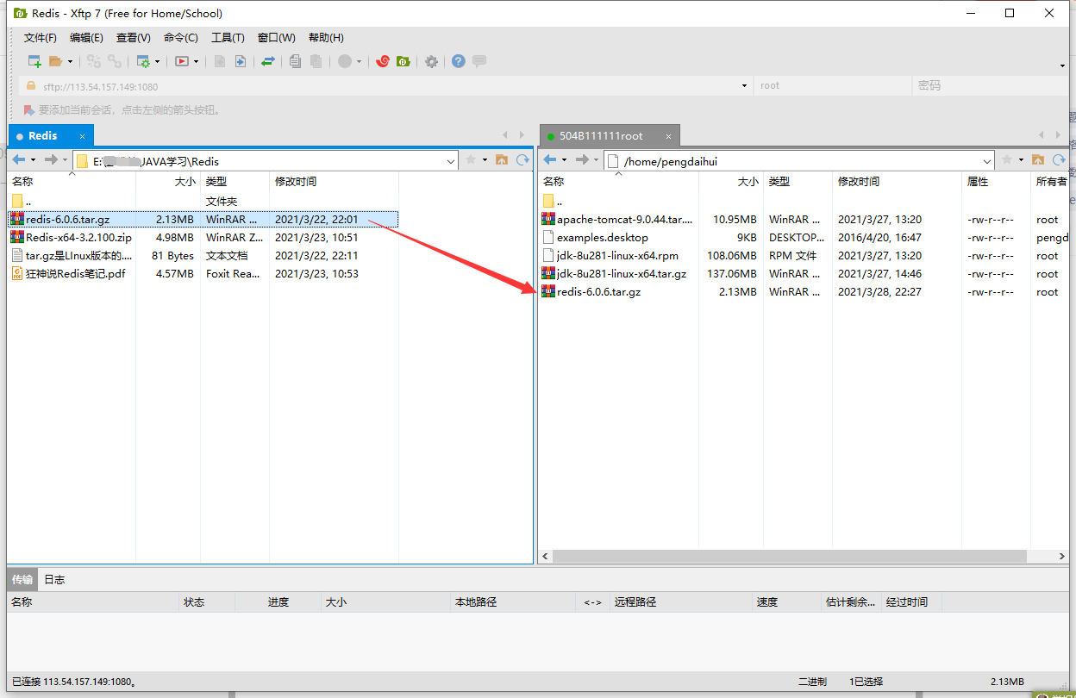
Task: Click the New Session toolbar icon
Action: coord(34,61)
